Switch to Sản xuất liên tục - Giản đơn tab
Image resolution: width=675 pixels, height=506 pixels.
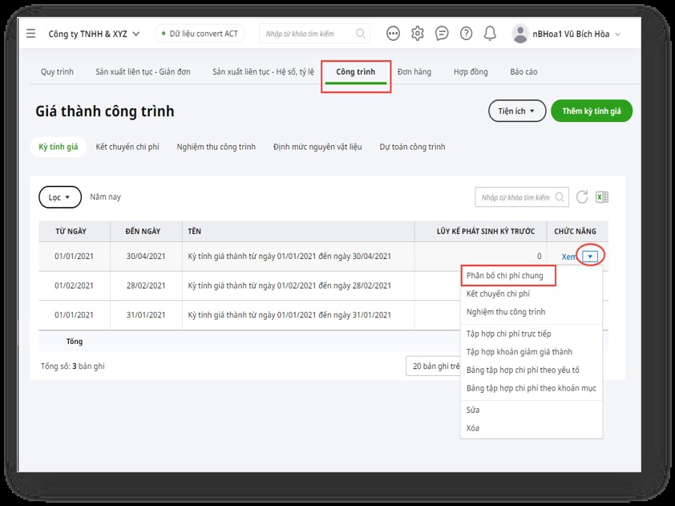[143, 71]
